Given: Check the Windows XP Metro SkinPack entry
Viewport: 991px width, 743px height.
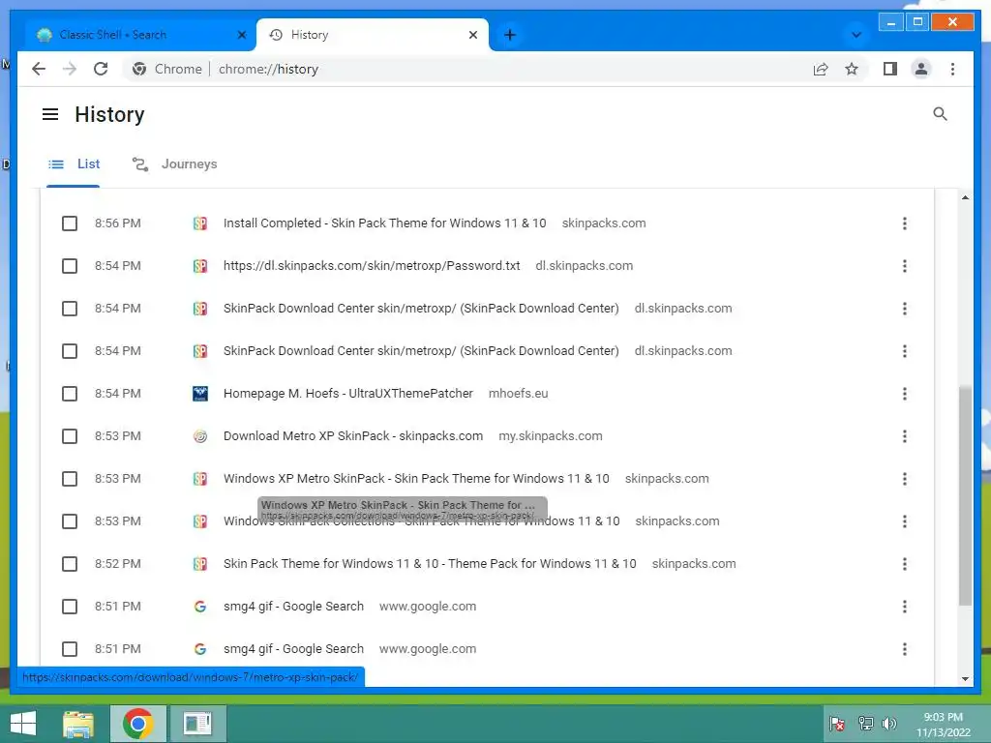Looking at the screenshot, I should 70,479.
